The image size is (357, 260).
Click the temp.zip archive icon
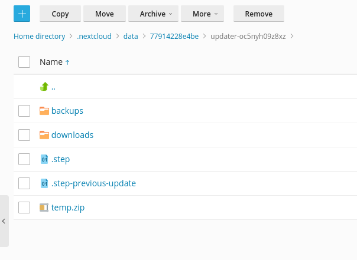44,208
